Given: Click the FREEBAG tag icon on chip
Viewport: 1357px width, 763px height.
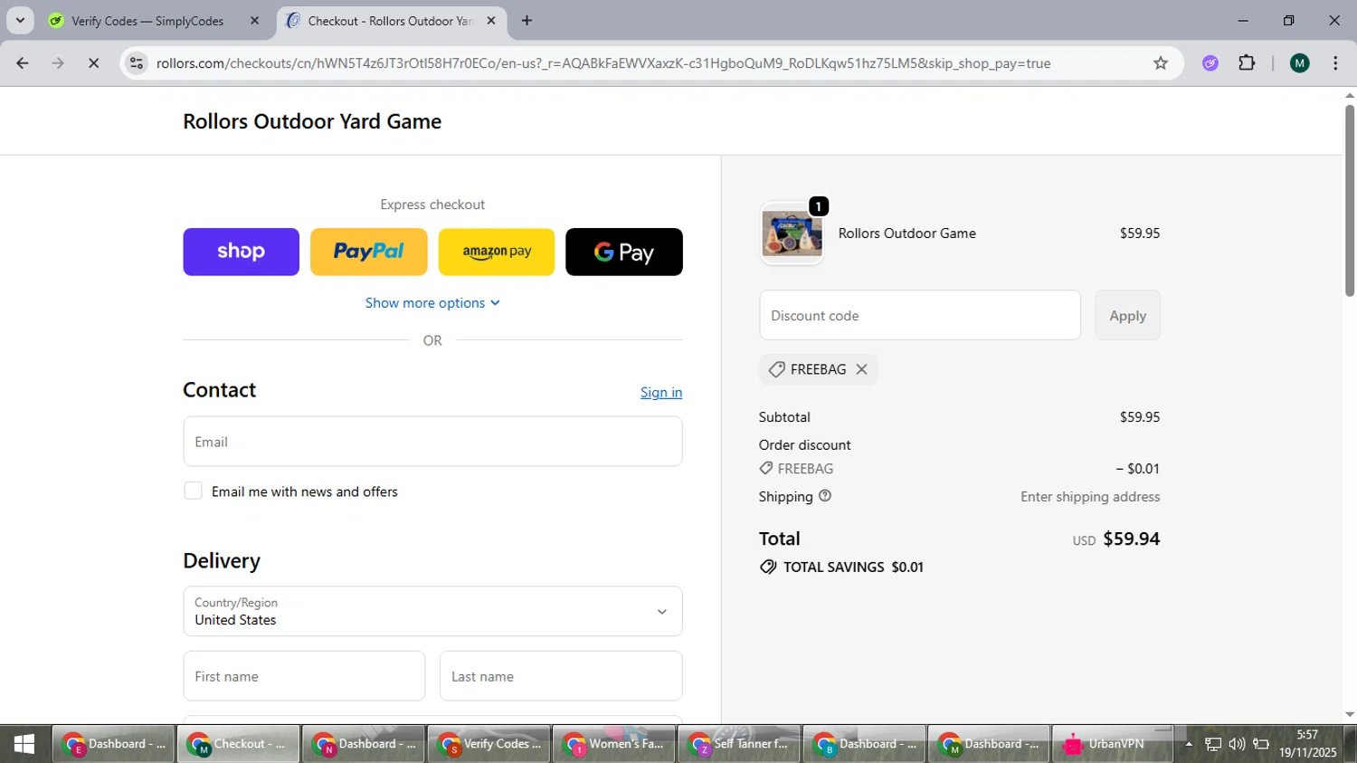Looking at the screenshot, I should (776, 369).
